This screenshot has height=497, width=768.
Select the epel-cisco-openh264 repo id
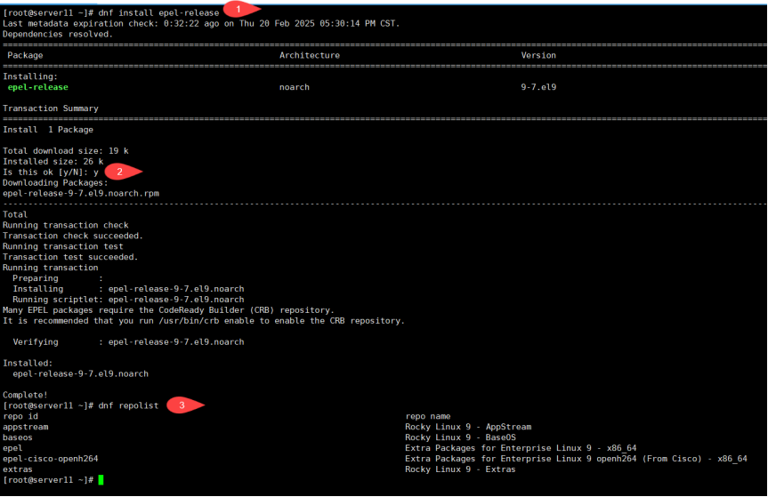51,459
